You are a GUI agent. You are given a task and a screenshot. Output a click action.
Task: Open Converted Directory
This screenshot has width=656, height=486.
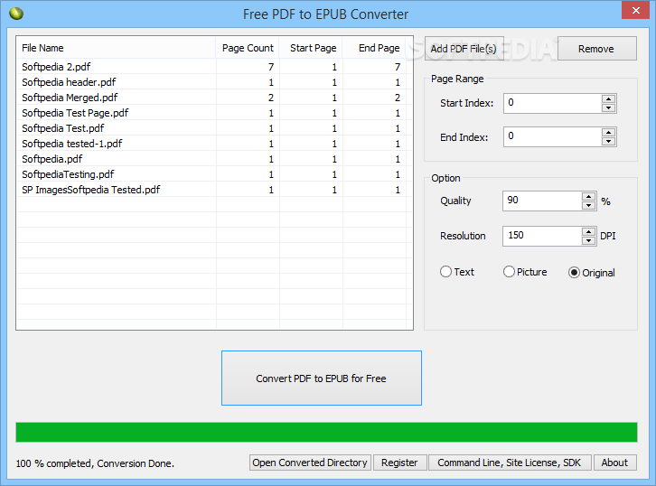coord(310,463)
